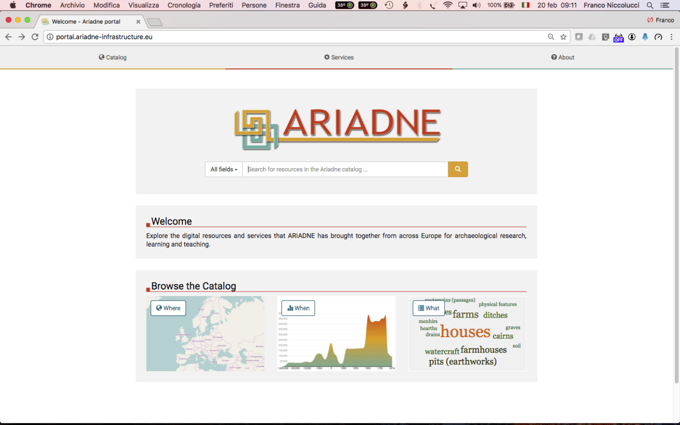Open the Modifica menu
680x425 pixels.
107,5
